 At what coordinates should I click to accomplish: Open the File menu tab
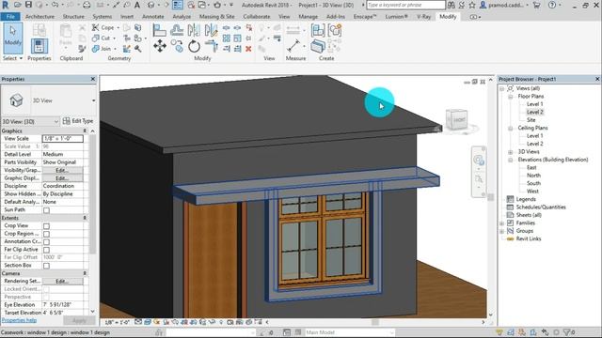click(10, 17)
